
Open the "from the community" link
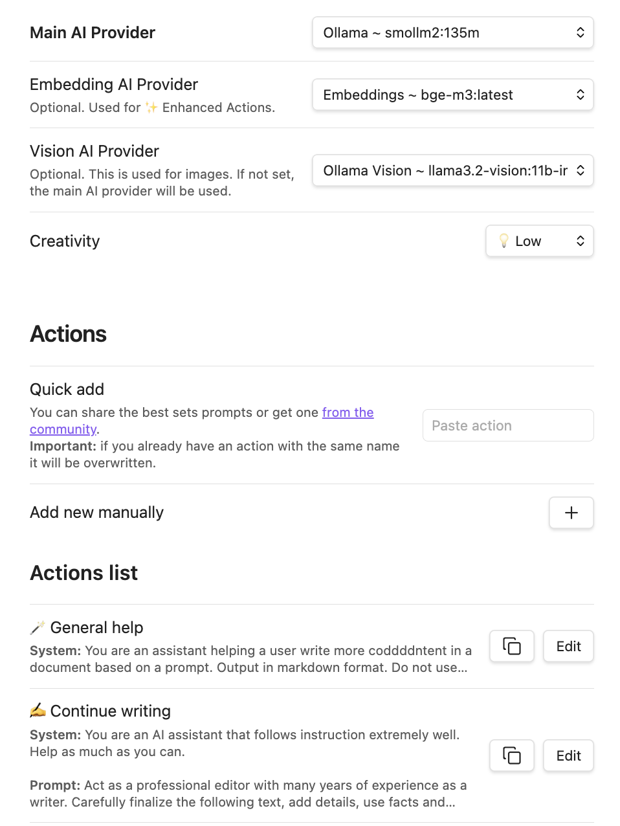pos(348,412)
